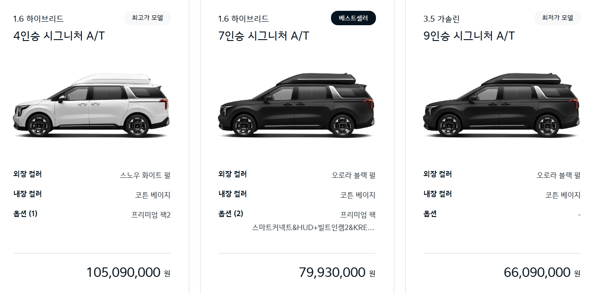Click the 최저가 모델 badge
599x294 pixels.
point(557,18)
